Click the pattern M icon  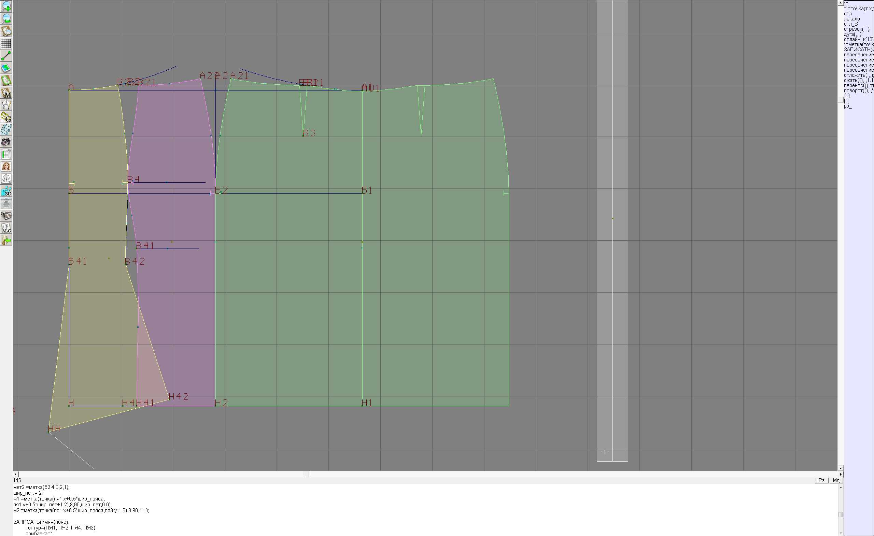(6, 93)
